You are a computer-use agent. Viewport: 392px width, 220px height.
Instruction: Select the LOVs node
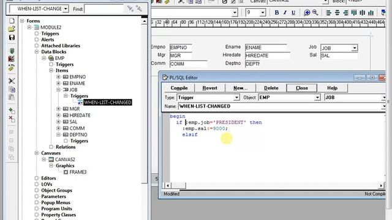pyautogui.click(x=47, y=184)
